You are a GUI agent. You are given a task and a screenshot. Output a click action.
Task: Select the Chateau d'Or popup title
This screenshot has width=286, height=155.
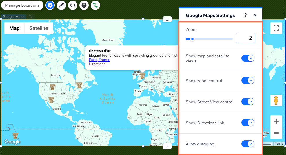[100, 51]
